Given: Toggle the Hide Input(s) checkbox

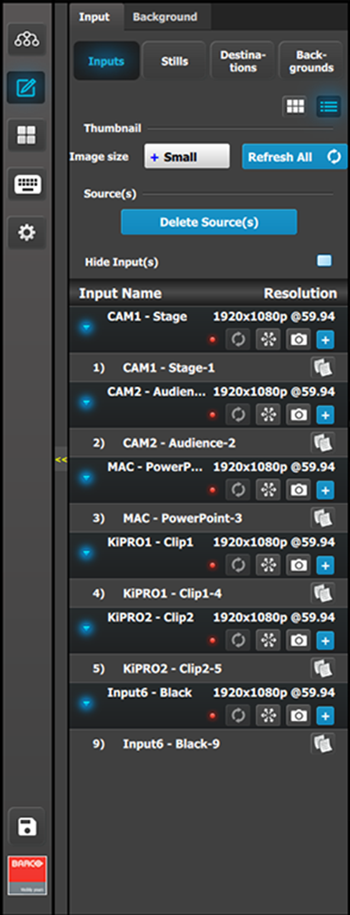Looking at the screenshot, I should (324, 261).
